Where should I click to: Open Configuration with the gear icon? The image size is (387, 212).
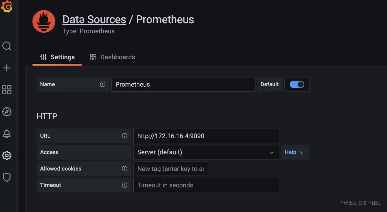pos(6,155)
